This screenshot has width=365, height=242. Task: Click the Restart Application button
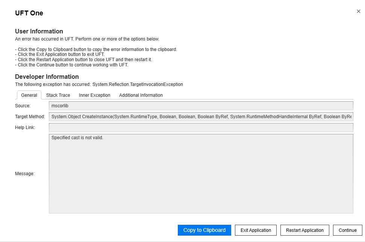305,230
